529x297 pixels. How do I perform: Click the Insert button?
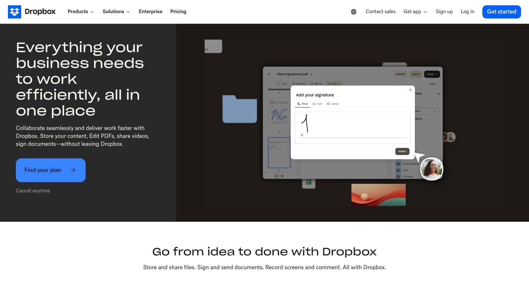[402, 151]
